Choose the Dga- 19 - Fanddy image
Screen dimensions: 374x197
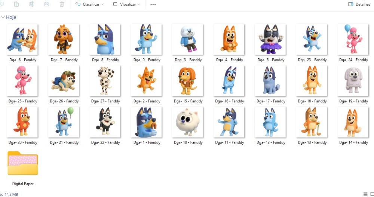click(x=353, y=81)
